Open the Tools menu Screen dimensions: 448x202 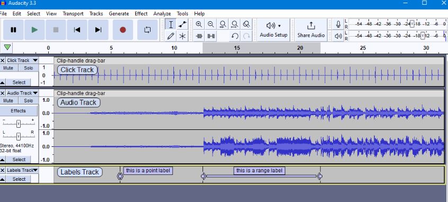(182, 14)
